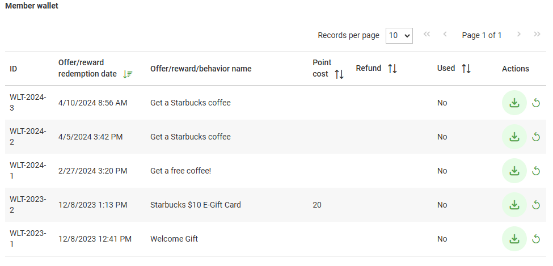Viewport: 553px width, 266px height.
Task: Download the Starbucks $10 E-Gift Card entry
Action: click(x=514, y=205)
